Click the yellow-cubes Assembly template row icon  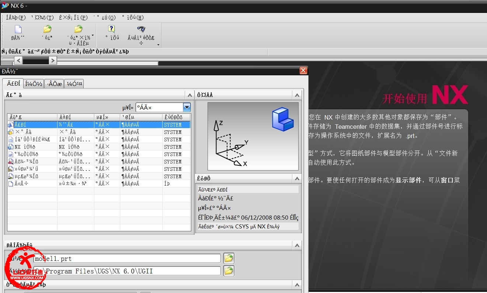[10, 132]
